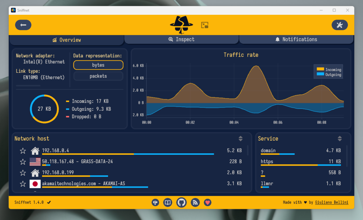Select packets data representation
The height and width of the screenshot is (220, 363).
[x=98, y=76]
